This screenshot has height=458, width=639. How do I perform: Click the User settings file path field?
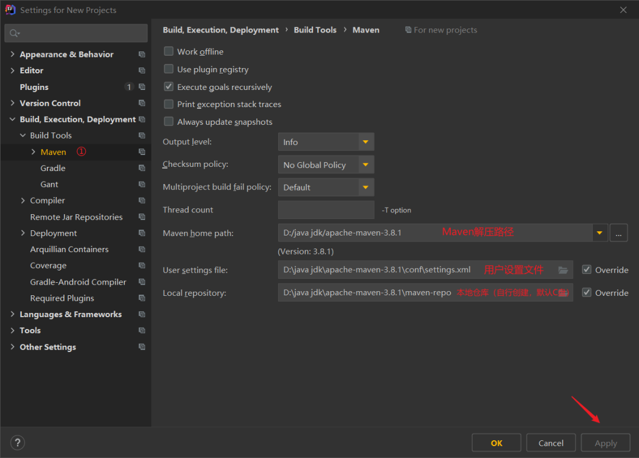(x=425, y=269)
